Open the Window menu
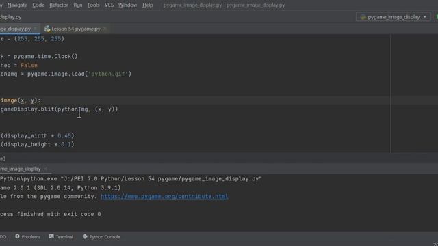Screen dimensions: 438x246 tap(128, 5)
